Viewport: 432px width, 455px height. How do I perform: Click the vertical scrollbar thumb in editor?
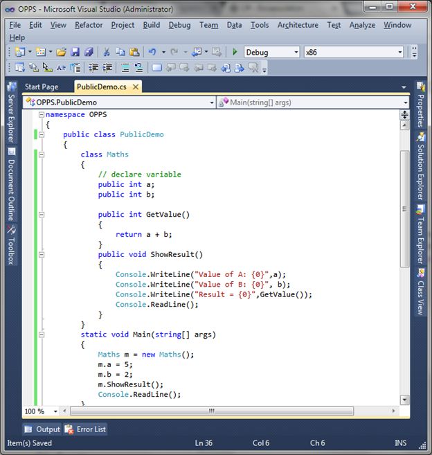click(404, 208)
